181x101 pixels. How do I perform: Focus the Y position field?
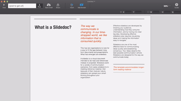(x=138, y=12)
